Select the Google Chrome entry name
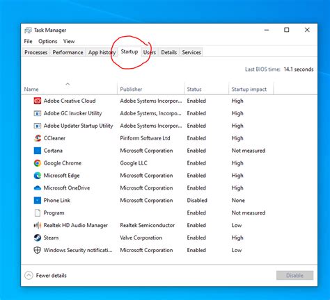Image resolution: width=330 pixels, height=300 pixels. 63,163
